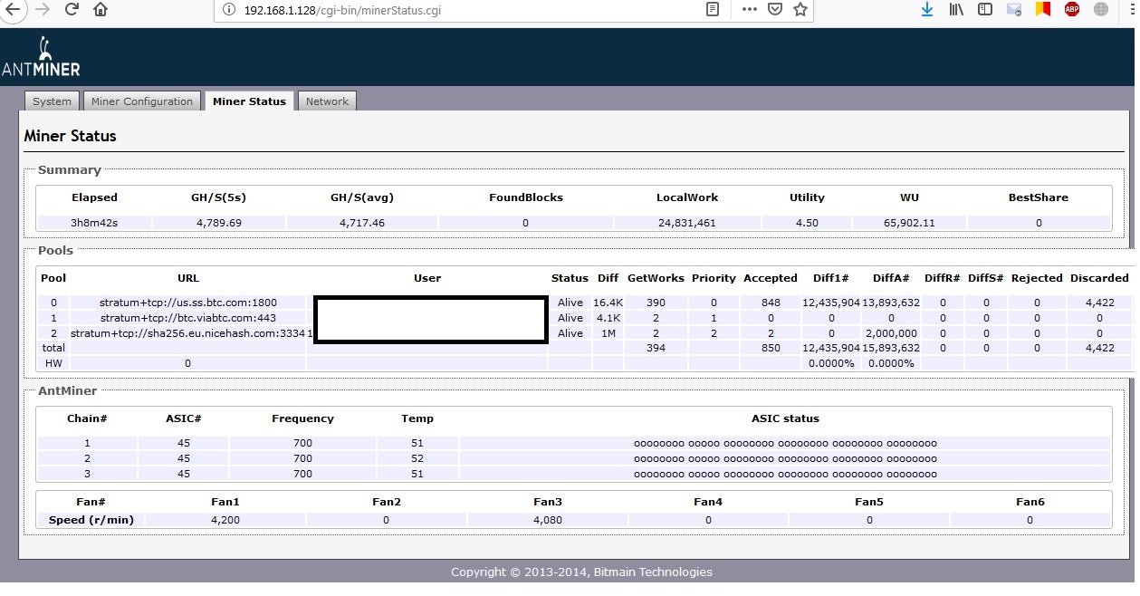Select the Miner Status tab

[249, 101]
